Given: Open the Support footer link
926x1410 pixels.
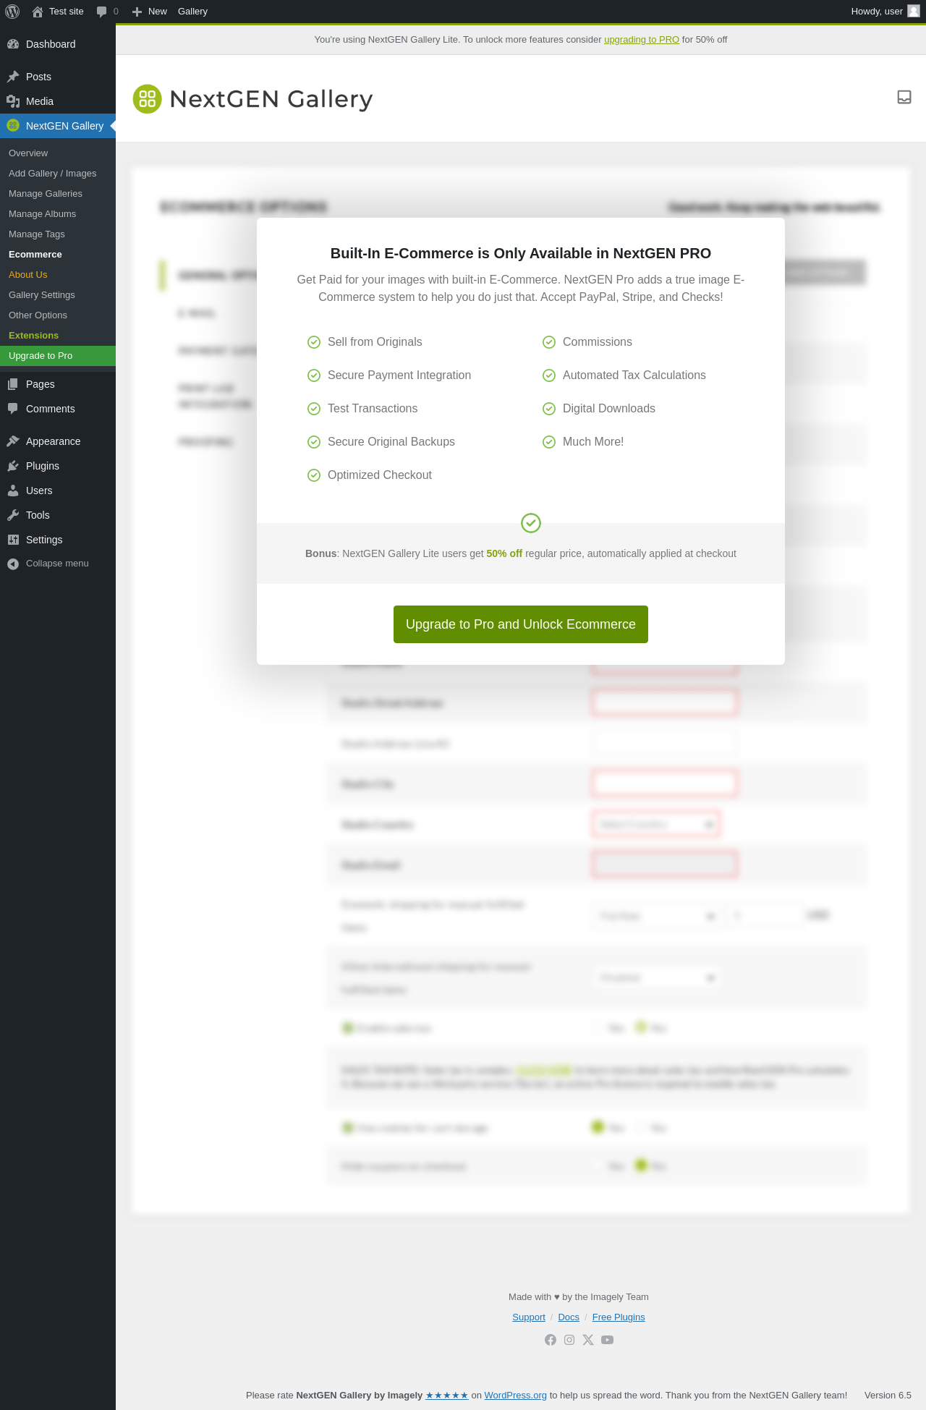Looking at the screenshot, I should click(529, 1317).
